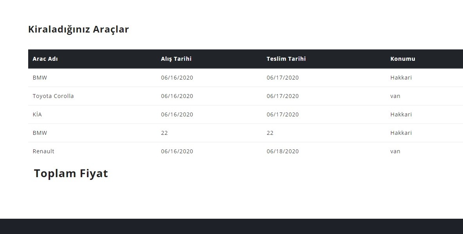Click KİA's pickup date 06/16/2020

pos(177,114)
